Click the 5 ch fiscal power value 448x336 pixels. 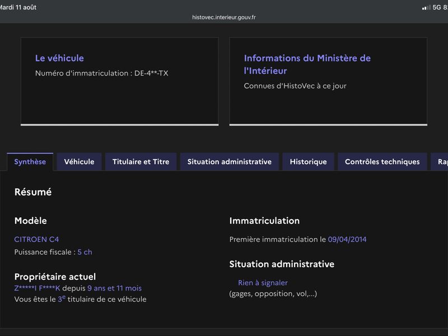point(85,252)
